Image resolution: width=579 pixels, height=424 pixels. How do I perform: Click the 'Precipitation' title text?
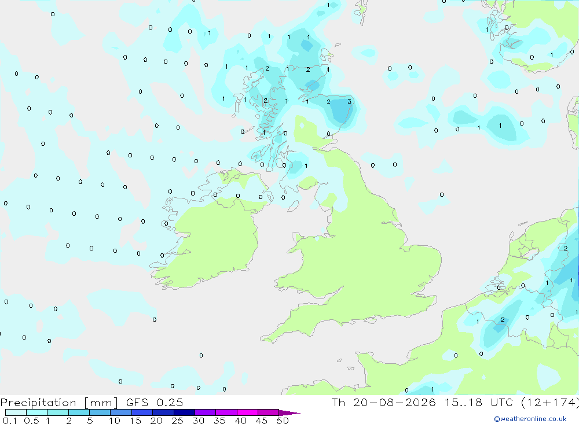38,403
